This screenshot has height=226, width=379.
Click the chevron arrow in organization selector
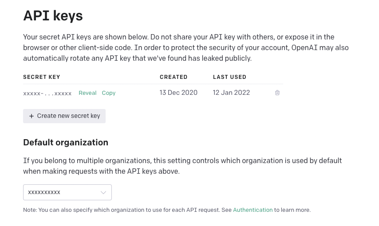103,192
